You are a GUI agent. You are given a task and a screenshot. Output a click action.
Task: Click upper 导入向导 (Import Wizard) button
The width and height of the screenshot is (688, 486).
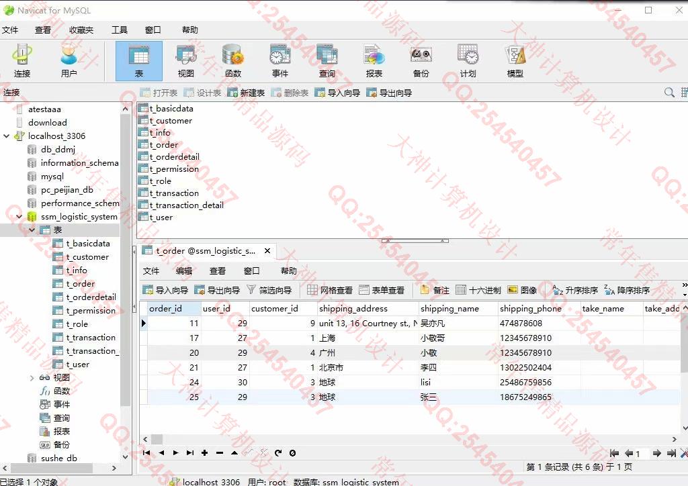(x=337, y=93)
